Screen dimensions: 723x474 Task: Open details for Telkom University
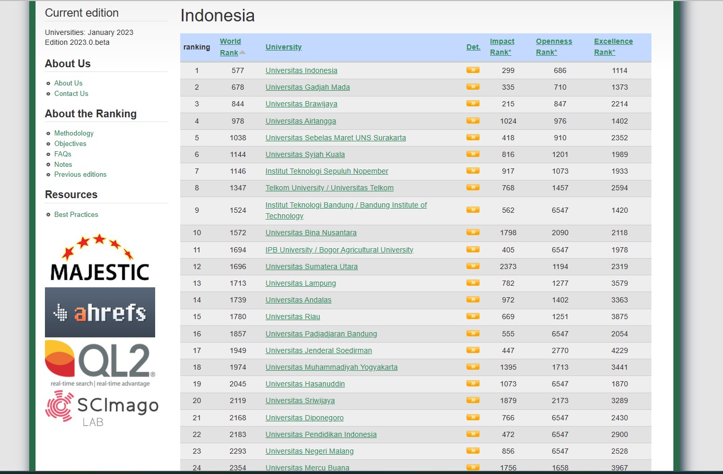[473, 187]
